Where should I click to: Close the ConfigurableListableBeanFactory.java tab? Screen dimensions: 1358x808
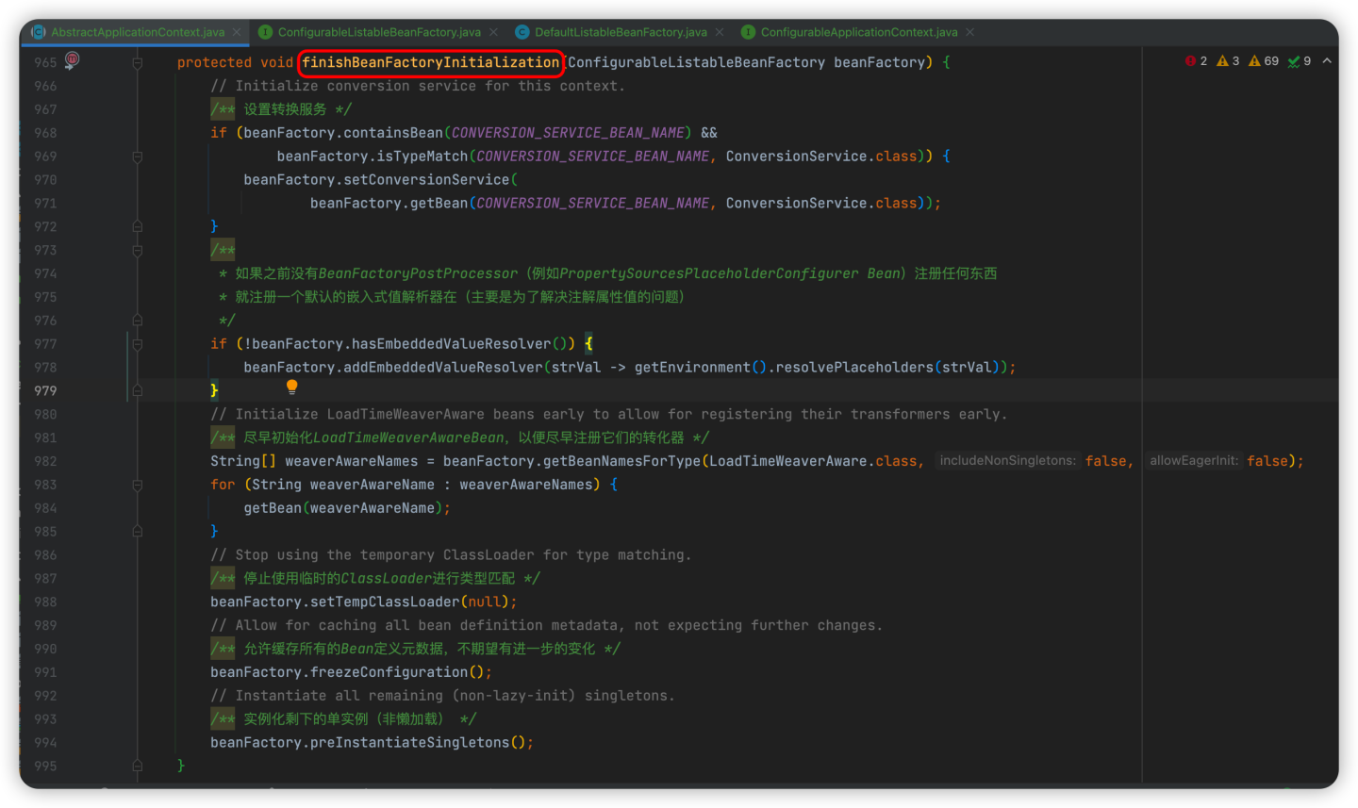493,32
